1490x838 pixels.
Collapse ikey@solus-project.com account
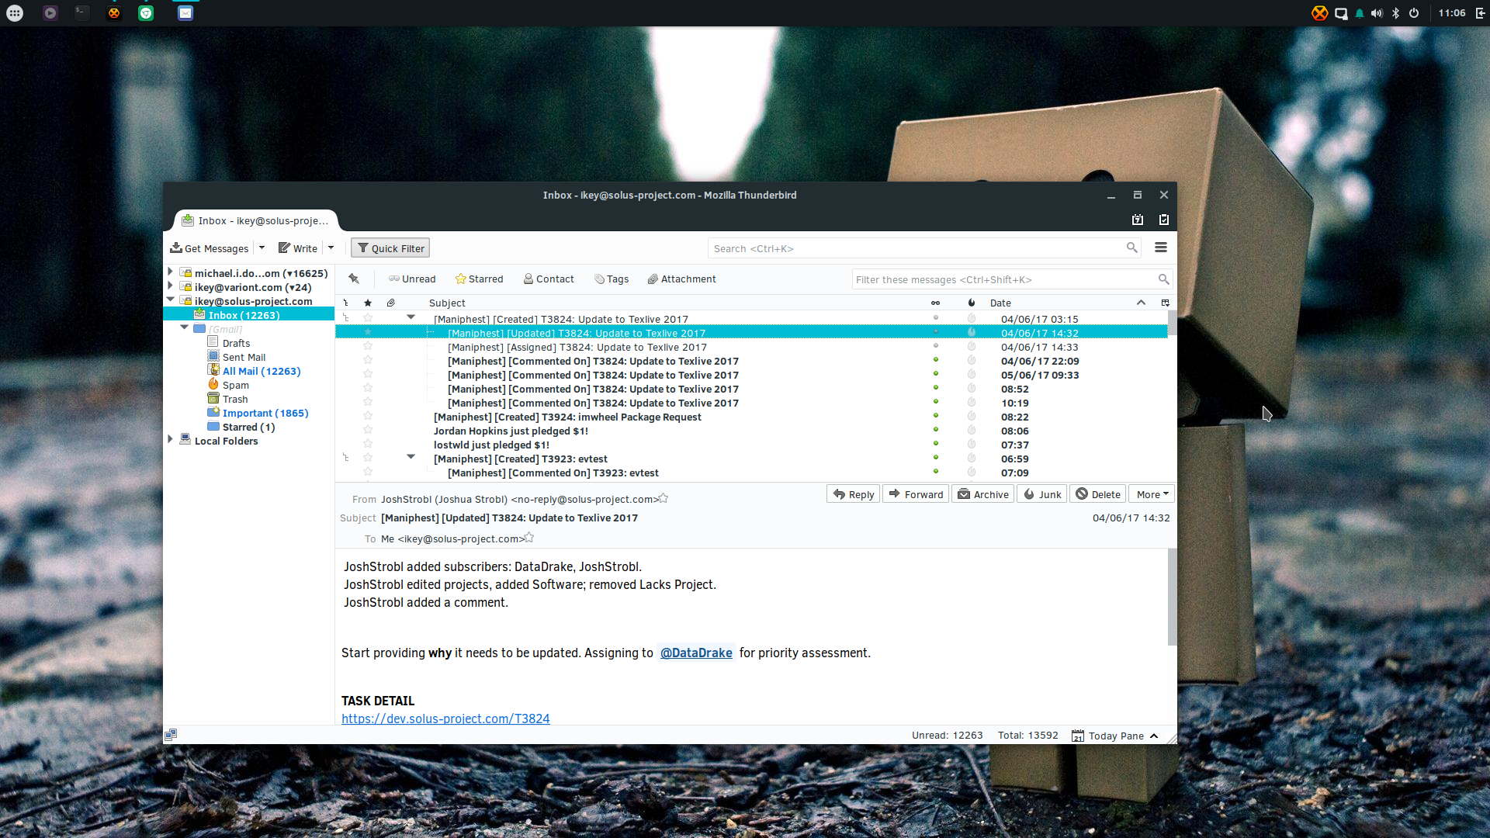[x=170, y=300]
